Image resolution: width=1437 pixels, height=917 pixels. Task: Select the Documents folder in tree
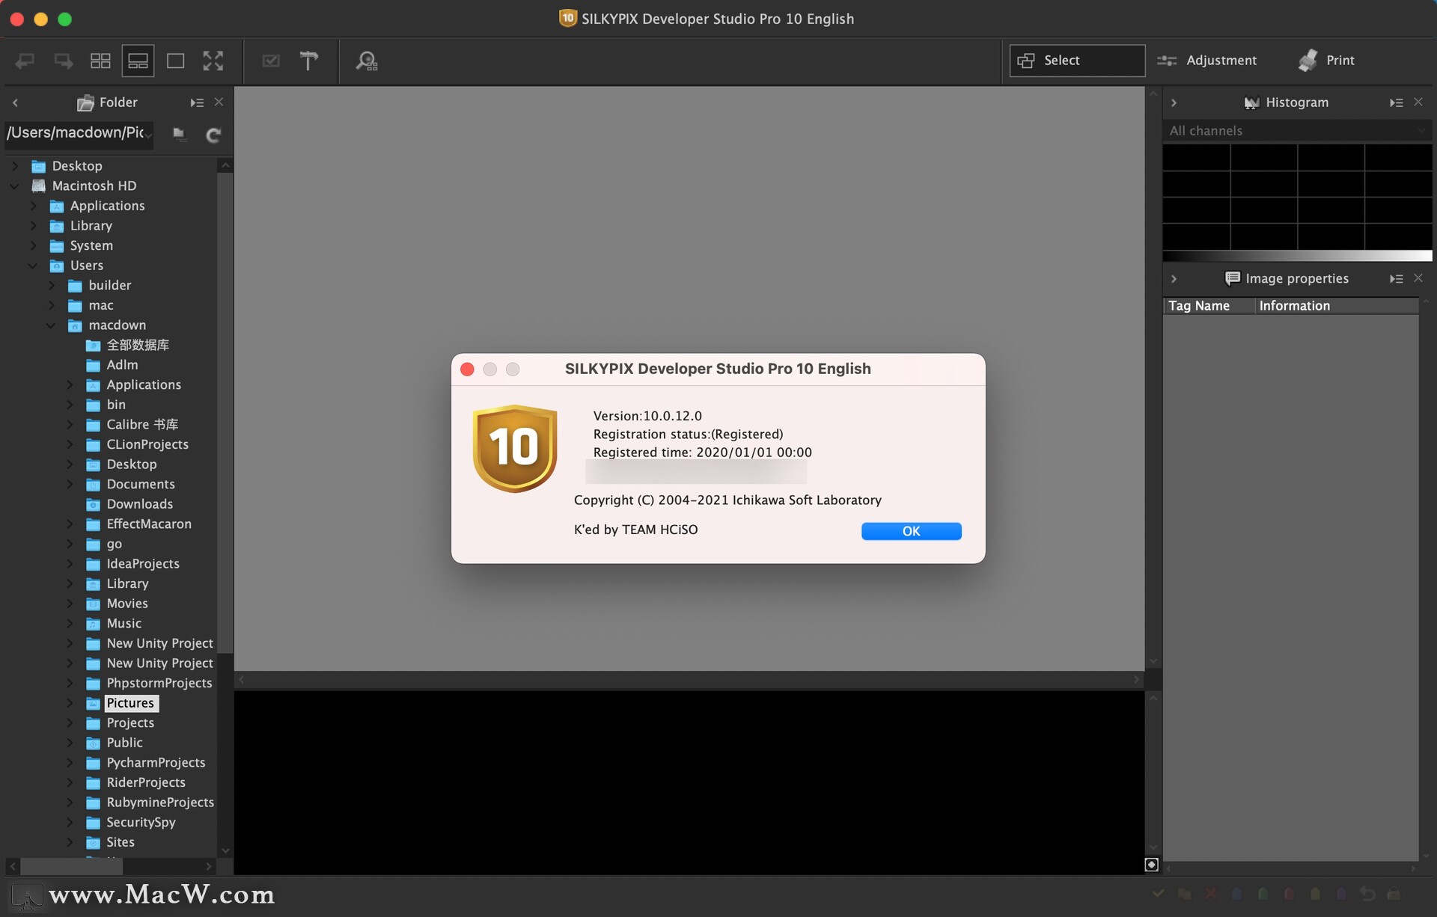coord(140,485)
